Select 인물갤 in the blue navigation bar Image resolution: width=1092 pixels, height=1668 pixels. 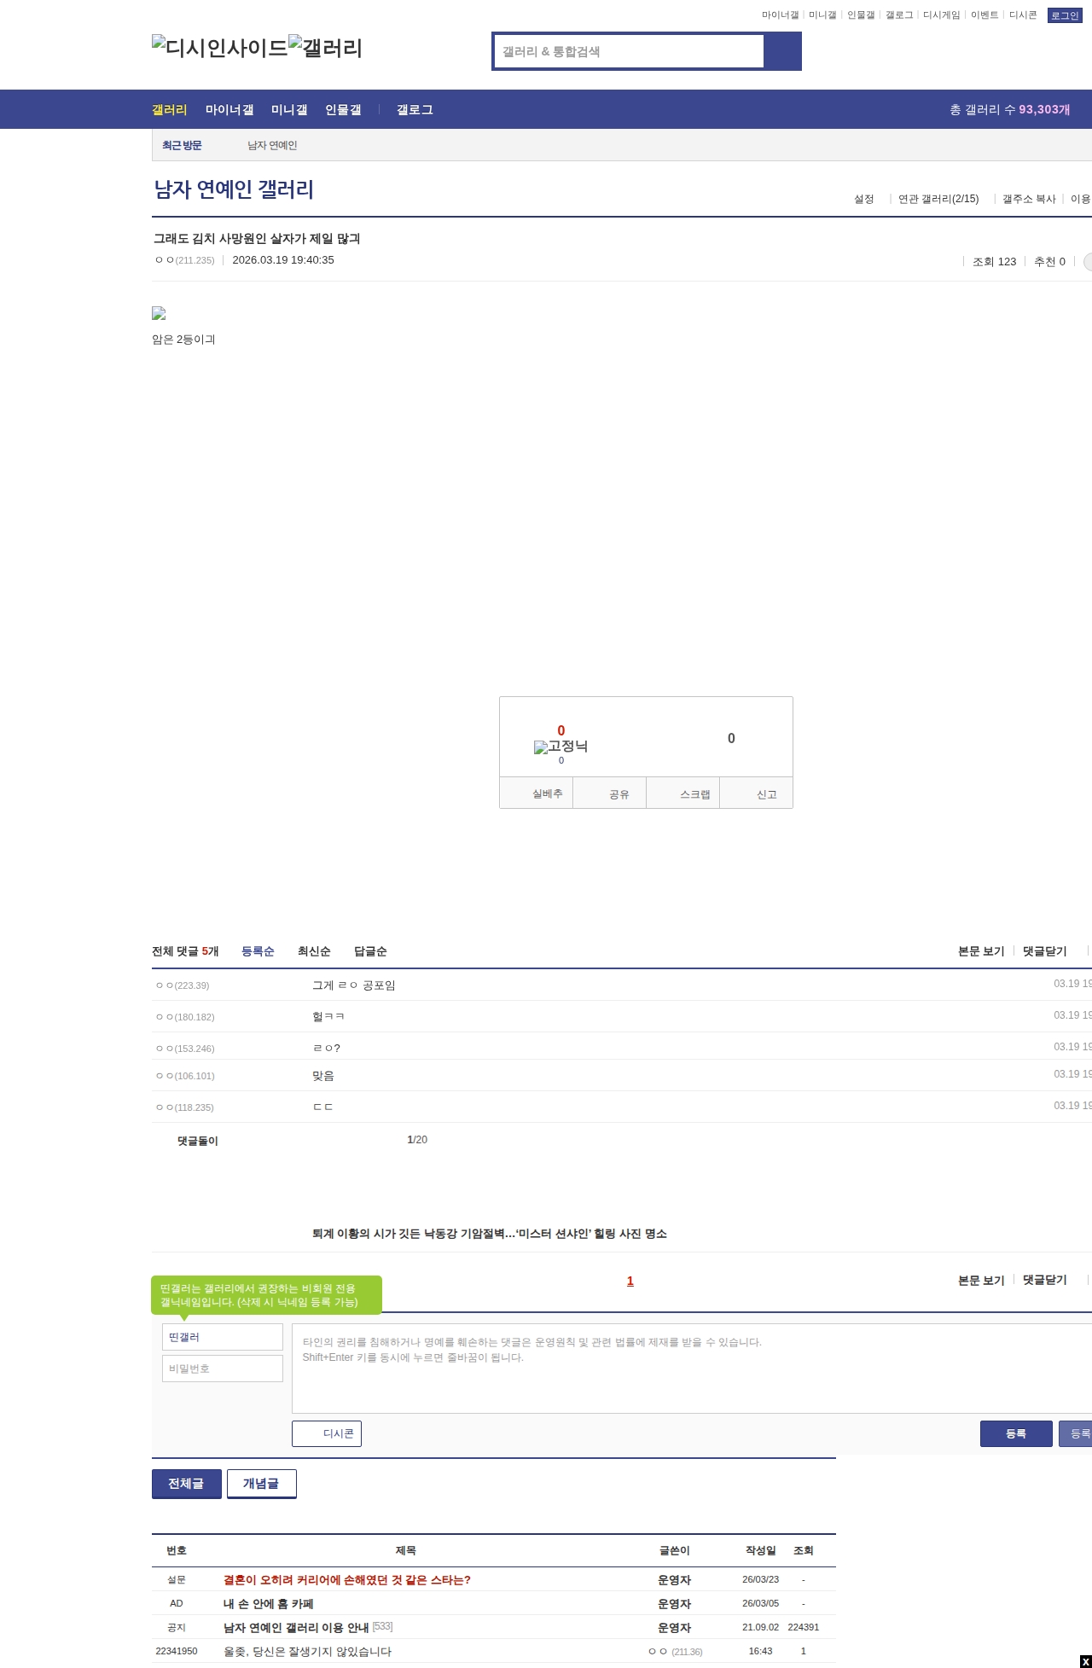[x=343, y=109]
